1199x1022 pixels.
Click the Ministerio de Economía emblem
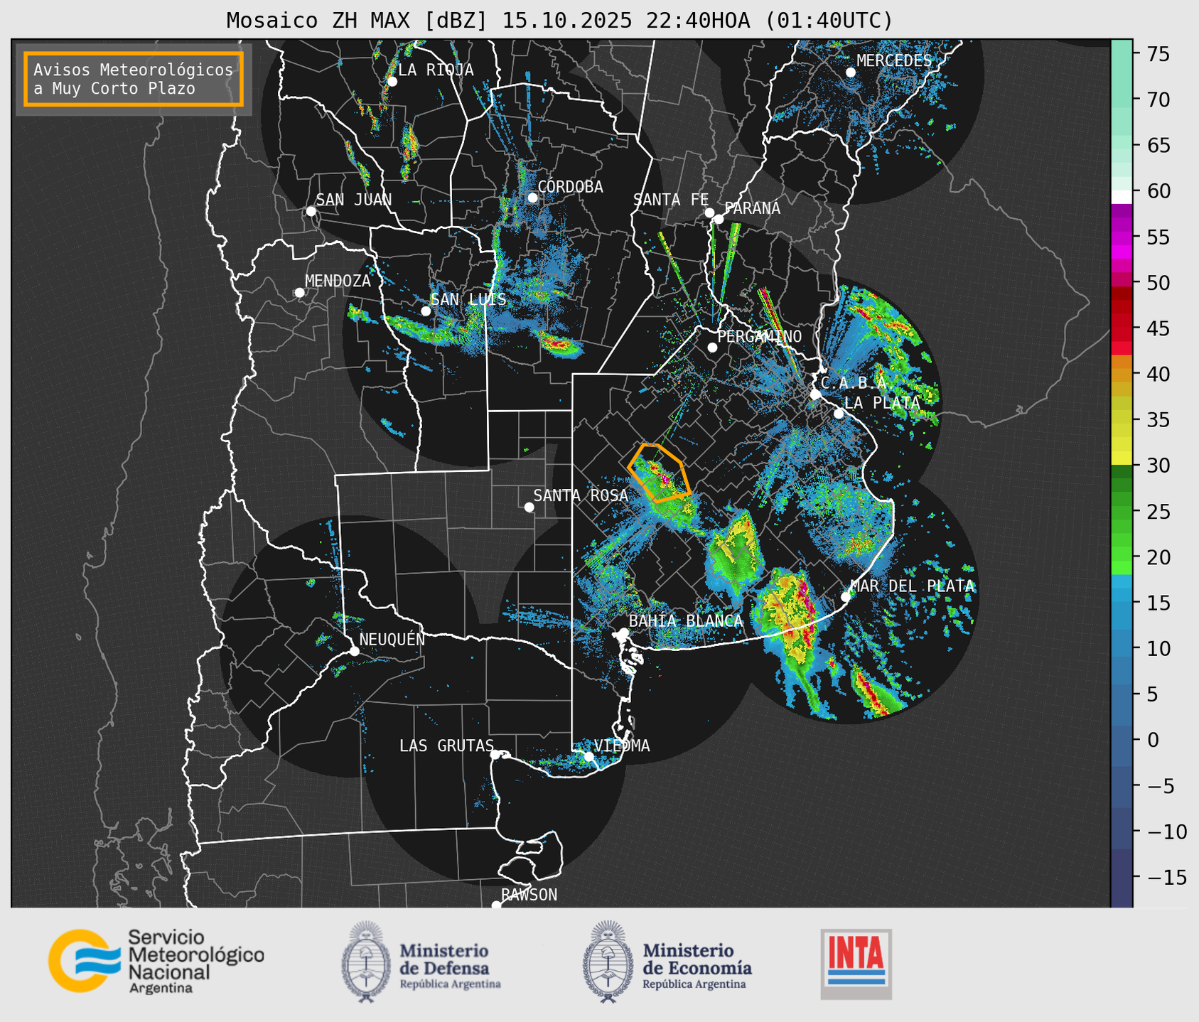pos(608,962)
